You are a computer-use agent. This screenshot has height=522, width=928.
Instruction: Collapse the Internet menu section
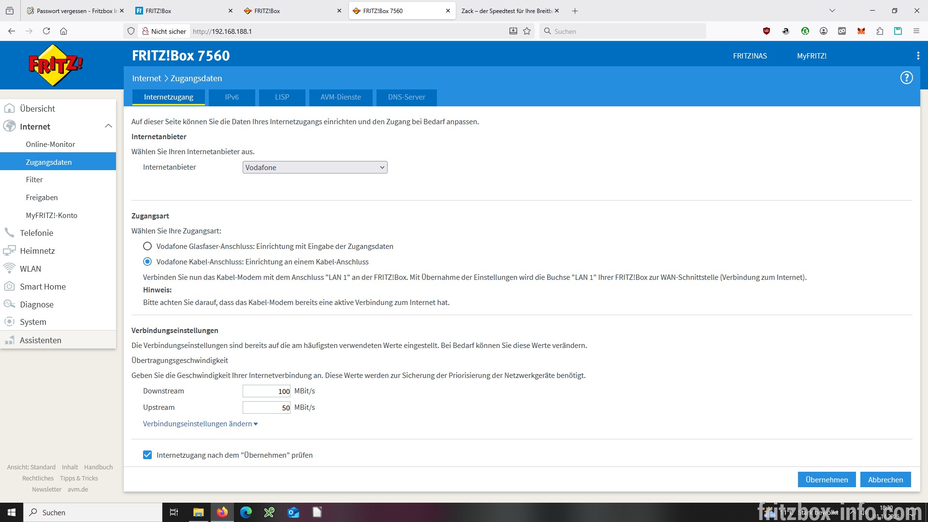(108, 126)
